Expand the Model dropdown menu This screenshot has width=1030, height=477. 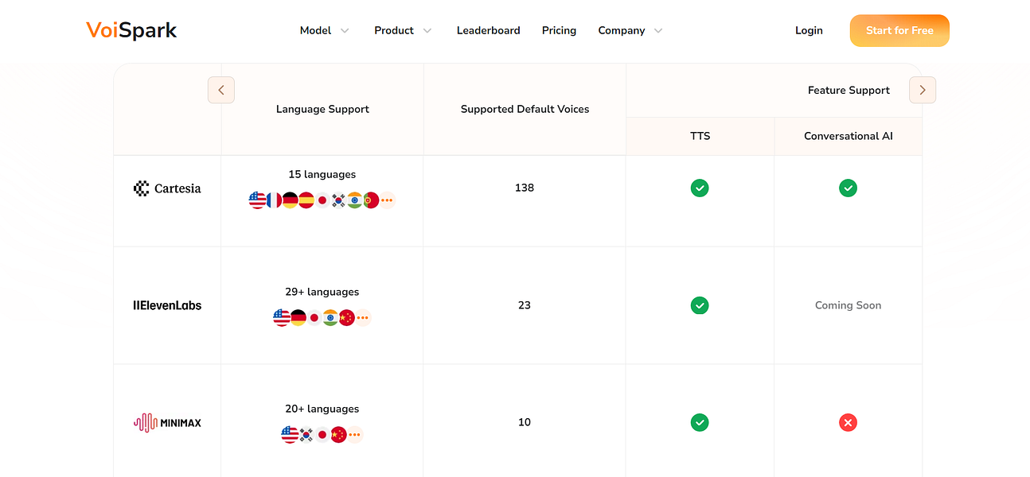[x=324, y=30]
